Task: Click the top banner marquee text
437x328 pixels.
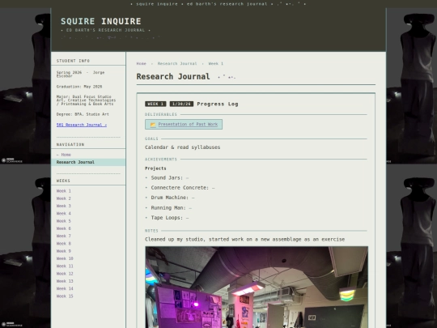Action: 218,4
